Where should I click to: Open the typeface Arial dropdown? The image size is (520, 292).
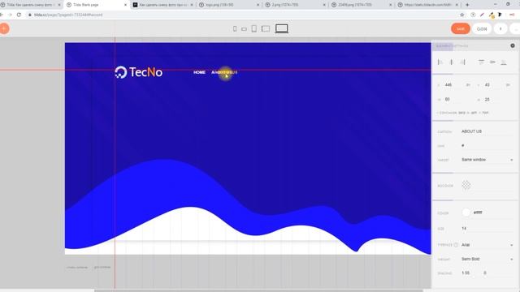point(487,245)
